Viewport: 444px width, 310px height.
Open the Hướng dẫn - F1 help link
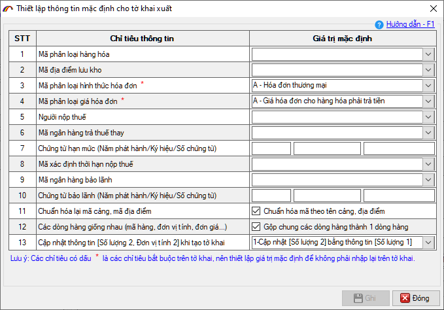(x=410, y=24)
